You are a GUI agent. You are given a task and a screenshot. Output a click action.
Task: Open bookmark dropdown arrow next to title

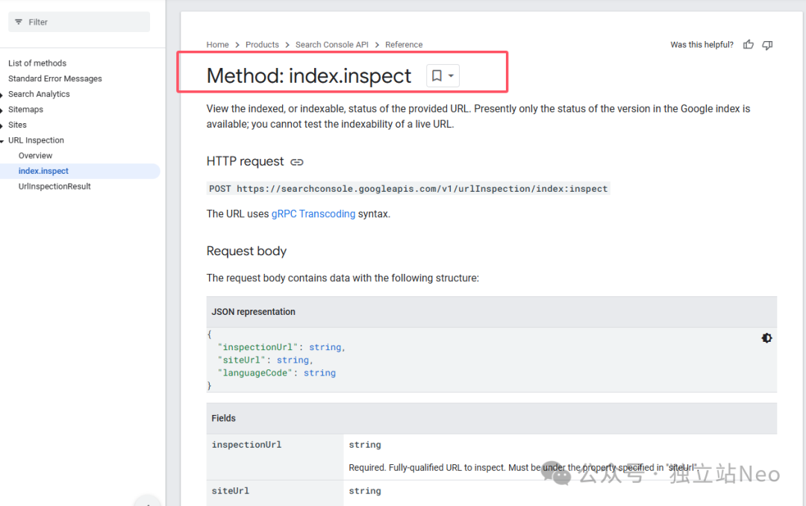pos(451,75)
